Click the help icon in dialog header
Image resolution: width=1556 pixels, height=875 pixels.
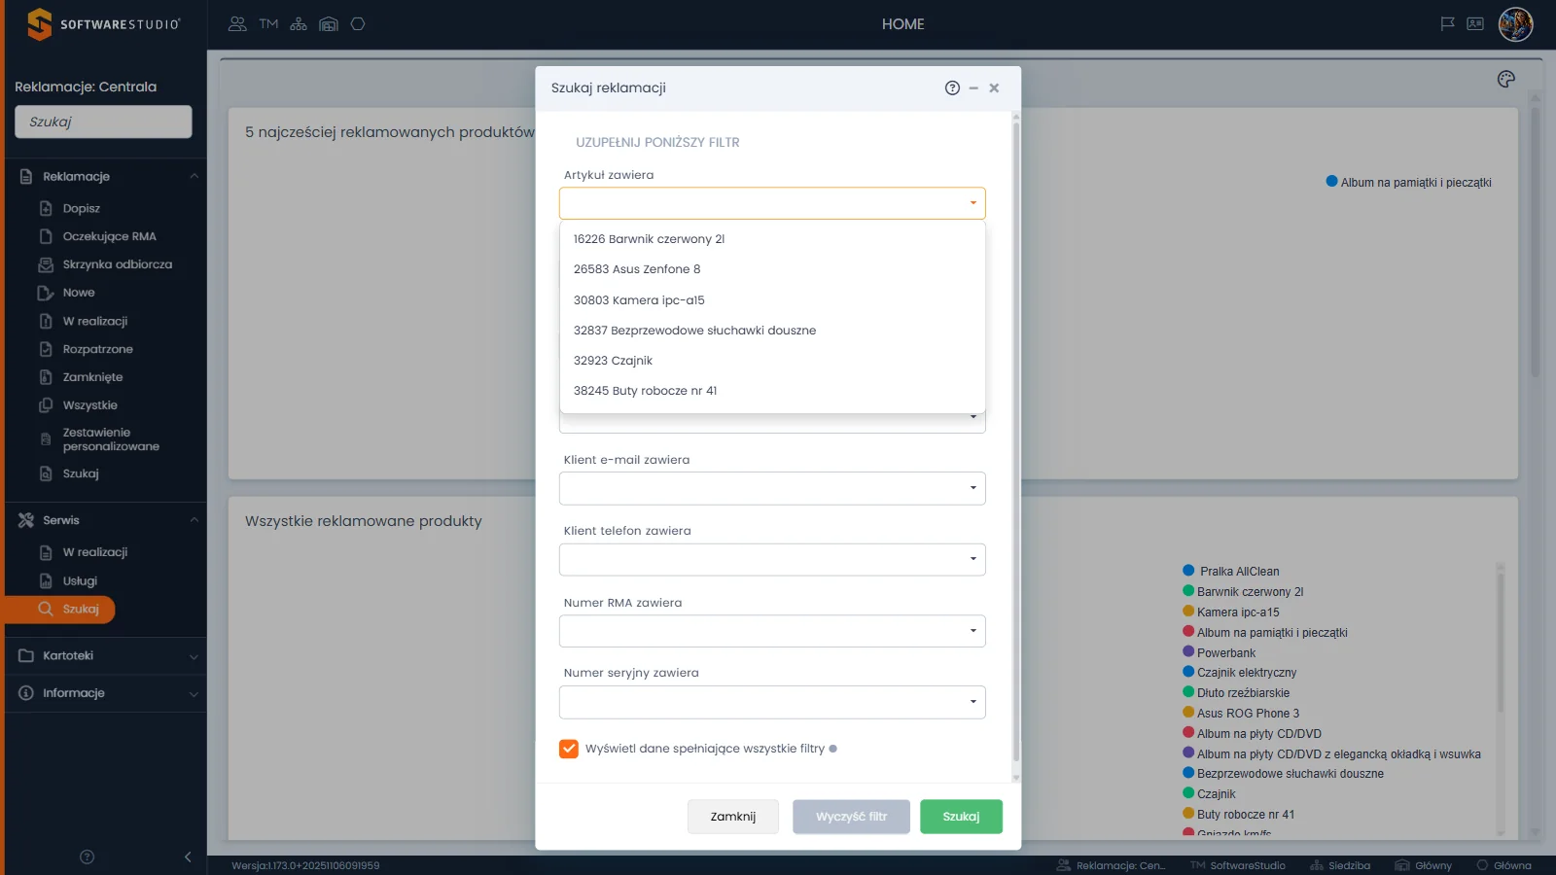(x=952, y=87)
